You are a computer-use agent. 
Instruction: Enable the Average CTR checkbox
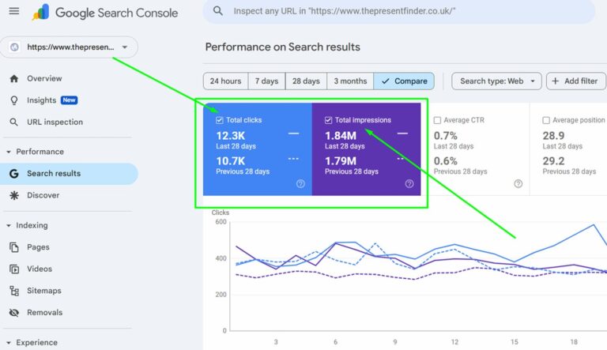[437, 120]
